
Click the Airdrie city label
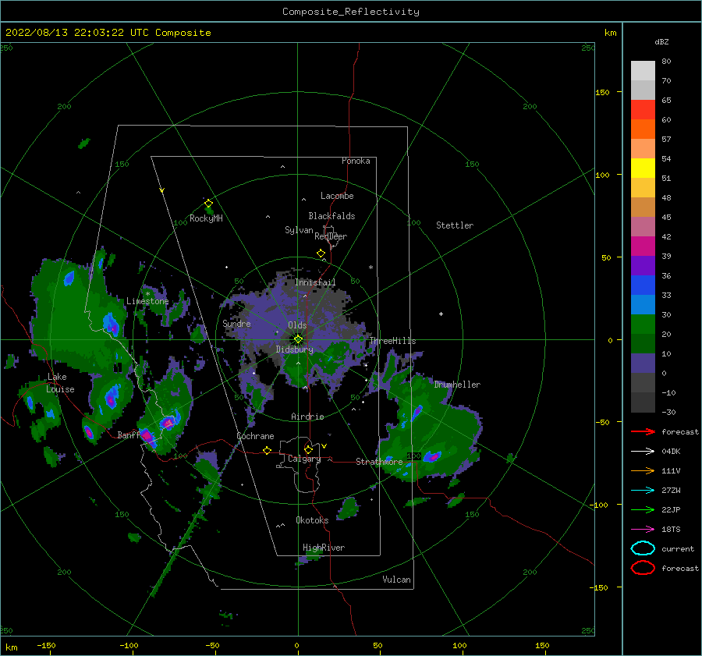pos(307,417)
